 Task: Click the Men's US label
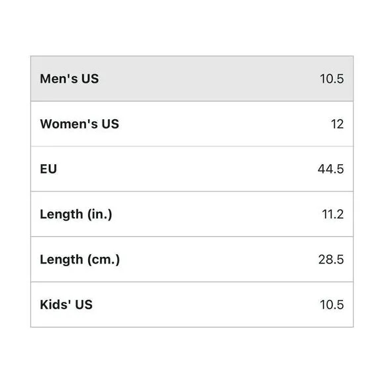(x=70, y=79)
